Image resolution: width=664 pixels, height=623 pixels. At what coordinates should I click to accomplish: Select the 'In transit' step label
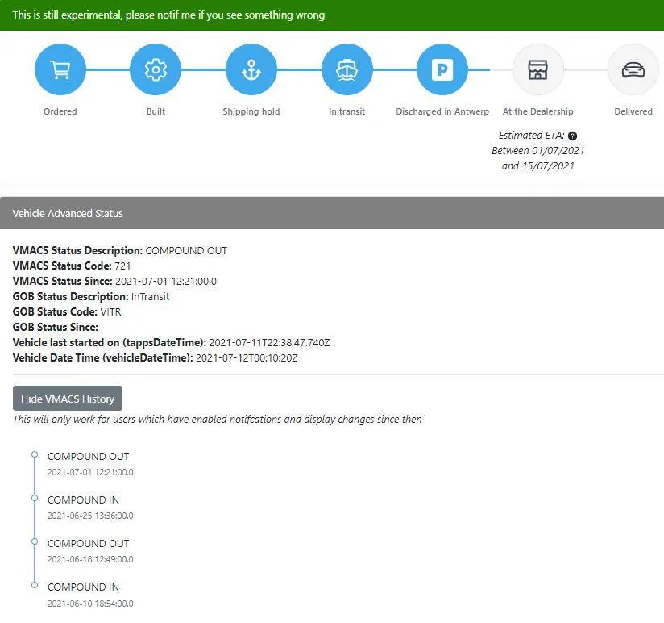(x=347, y=111)
